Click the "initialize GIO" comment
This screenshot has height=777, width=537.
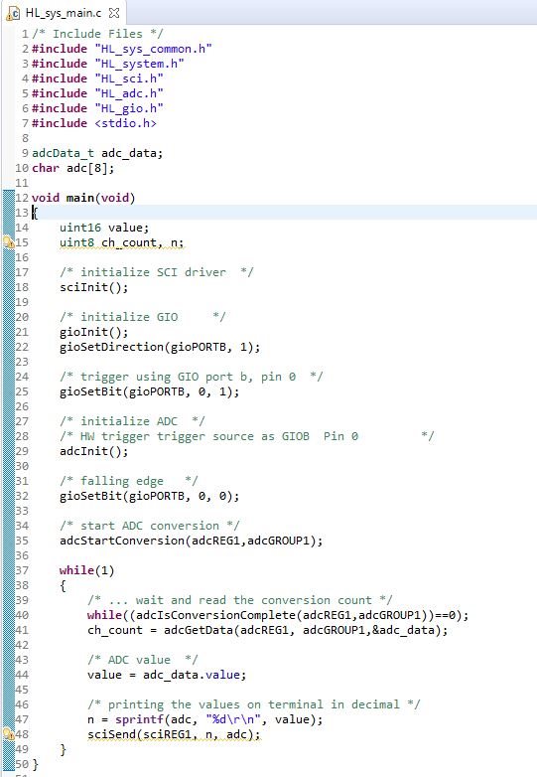click(x=143, y=317)
